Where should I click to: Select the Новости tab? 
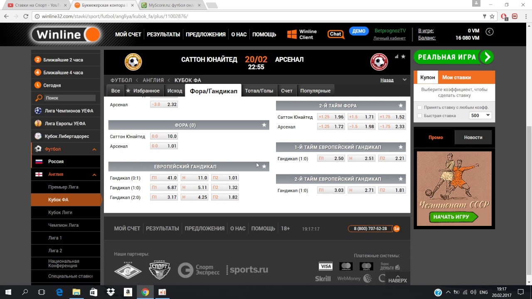473,137
